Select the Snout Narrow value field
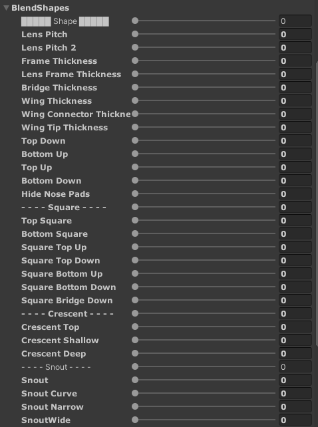The height and width of the screenshot is (427, 318). point(295,406)
